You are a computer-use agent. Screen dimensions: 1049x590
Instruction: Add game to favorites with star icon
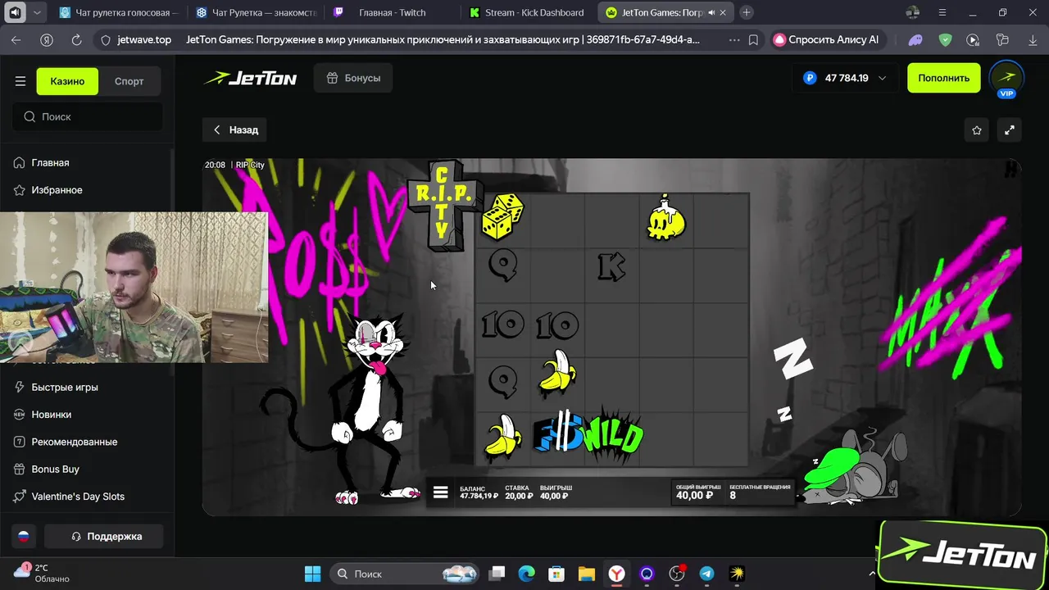click(x=977, y=130)
